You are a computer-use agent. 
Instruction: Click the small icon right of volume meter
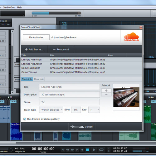click(148, 151)
